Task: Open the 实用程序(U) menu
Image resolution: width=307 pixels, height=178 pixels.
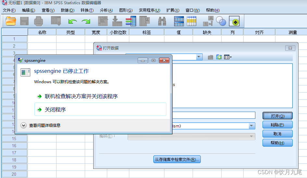Action: pos(149,10)
